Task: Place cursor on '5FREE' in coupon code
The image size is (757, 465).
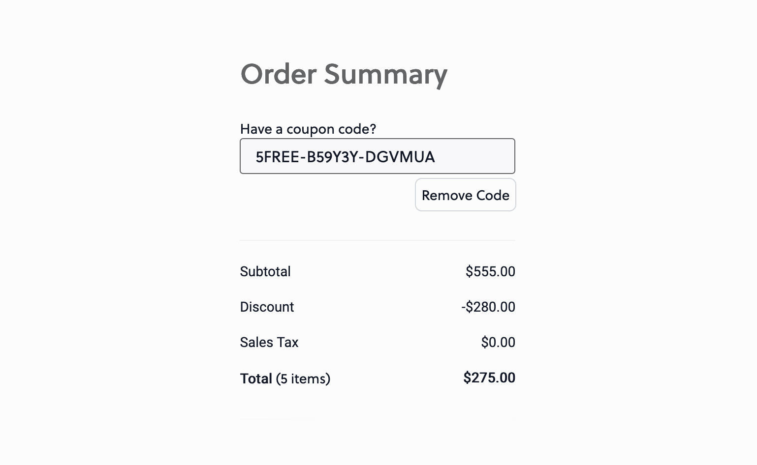Action: coord(278,157)
